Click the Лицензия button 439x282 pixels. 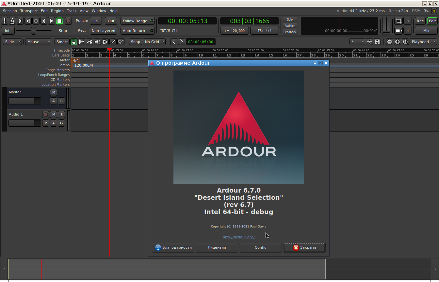(217, 247)
